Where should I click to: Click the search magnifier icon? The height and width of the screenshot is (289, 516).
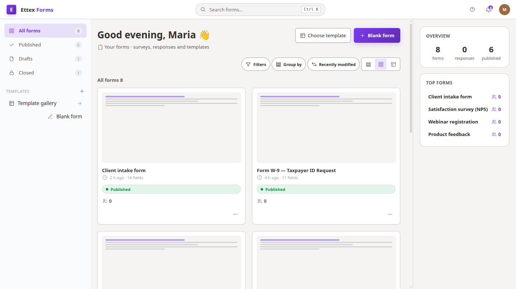click(x=203, y=10)
